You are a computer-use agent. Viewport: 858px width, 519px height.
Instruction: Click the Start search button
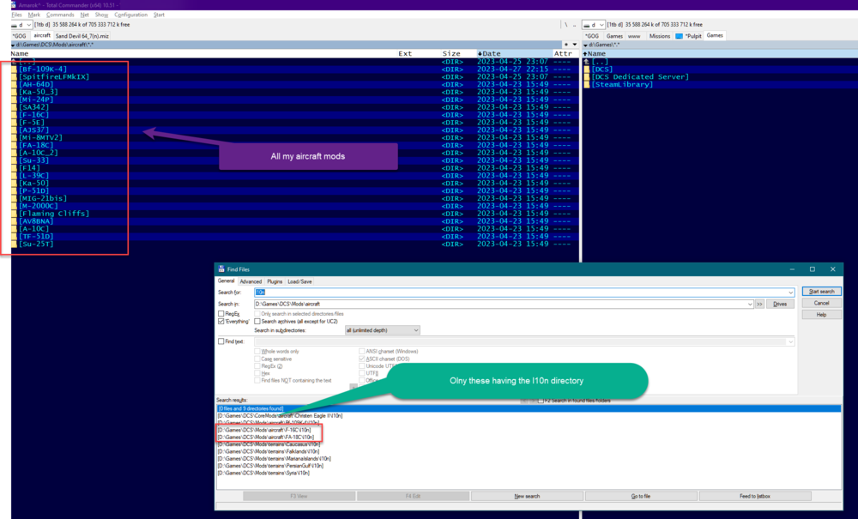(821, 292)
